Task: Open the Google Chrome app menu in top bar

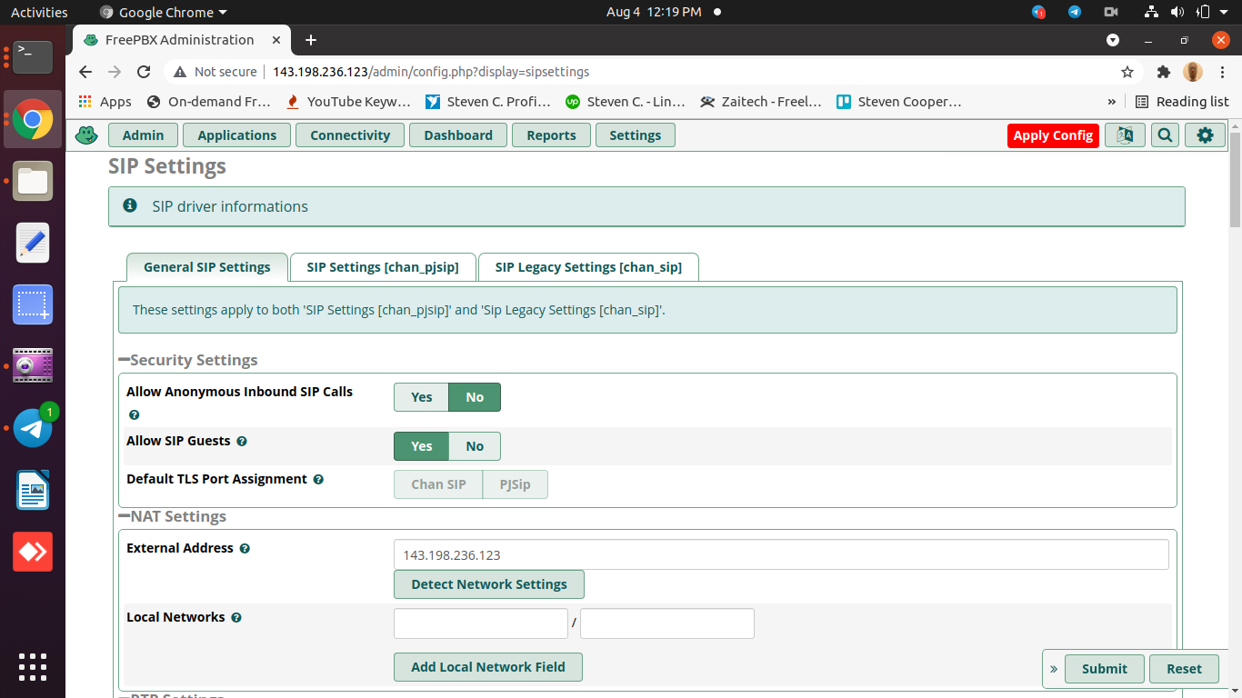Action: 164,12
